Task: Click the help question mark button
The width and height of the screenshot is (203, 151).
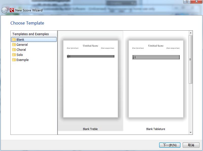Action: coord(187,2)
